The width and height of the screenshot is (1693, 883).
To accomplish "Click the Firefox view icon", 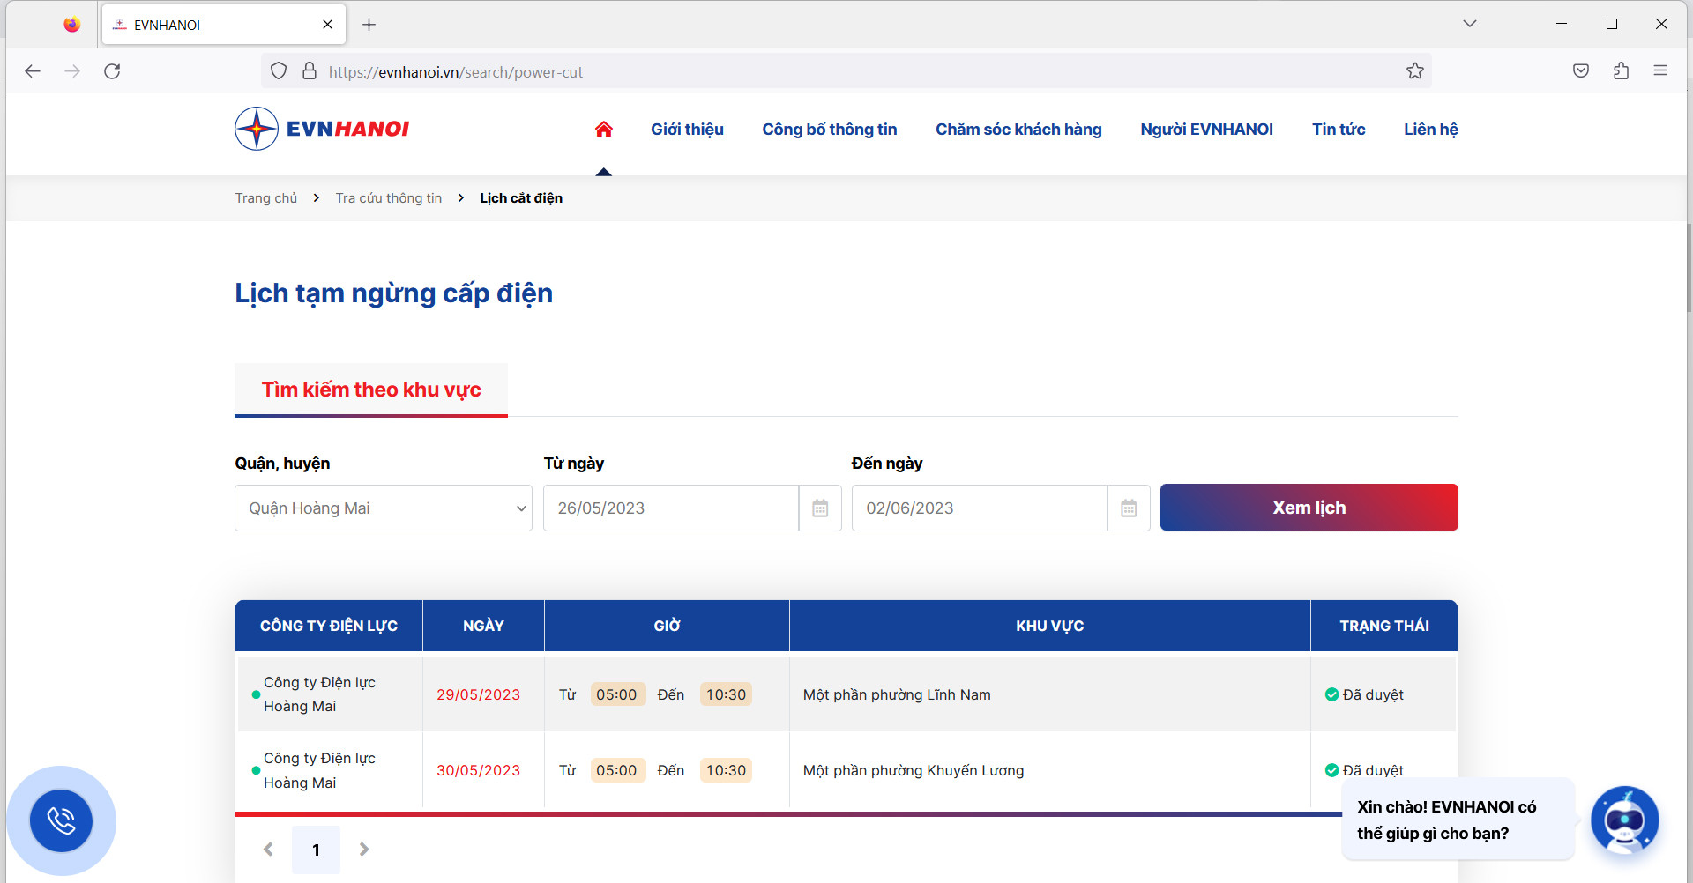I will point(72,25).
